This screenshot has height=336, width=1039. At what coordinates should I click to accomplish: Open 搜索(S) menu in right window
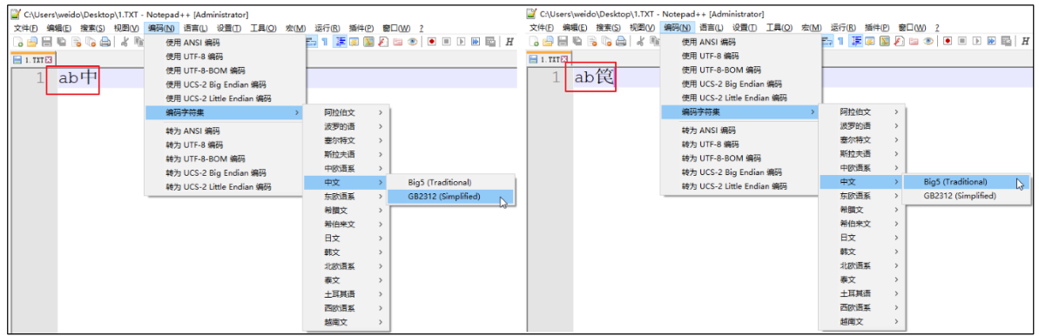pos(608,27)
